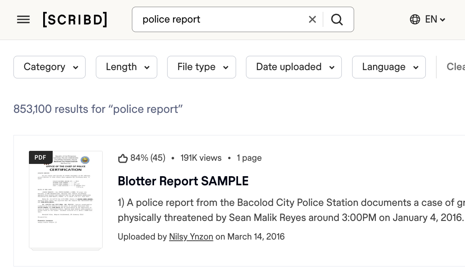Viewport: 465px width, 274px height.
Task: Click the magnifying glass search icon
Action: point(337,19)
